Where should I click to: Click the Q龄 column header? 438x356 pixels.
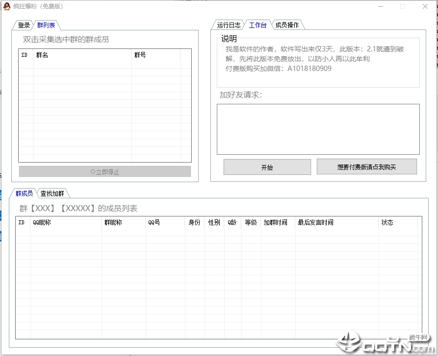pos(232,222)
